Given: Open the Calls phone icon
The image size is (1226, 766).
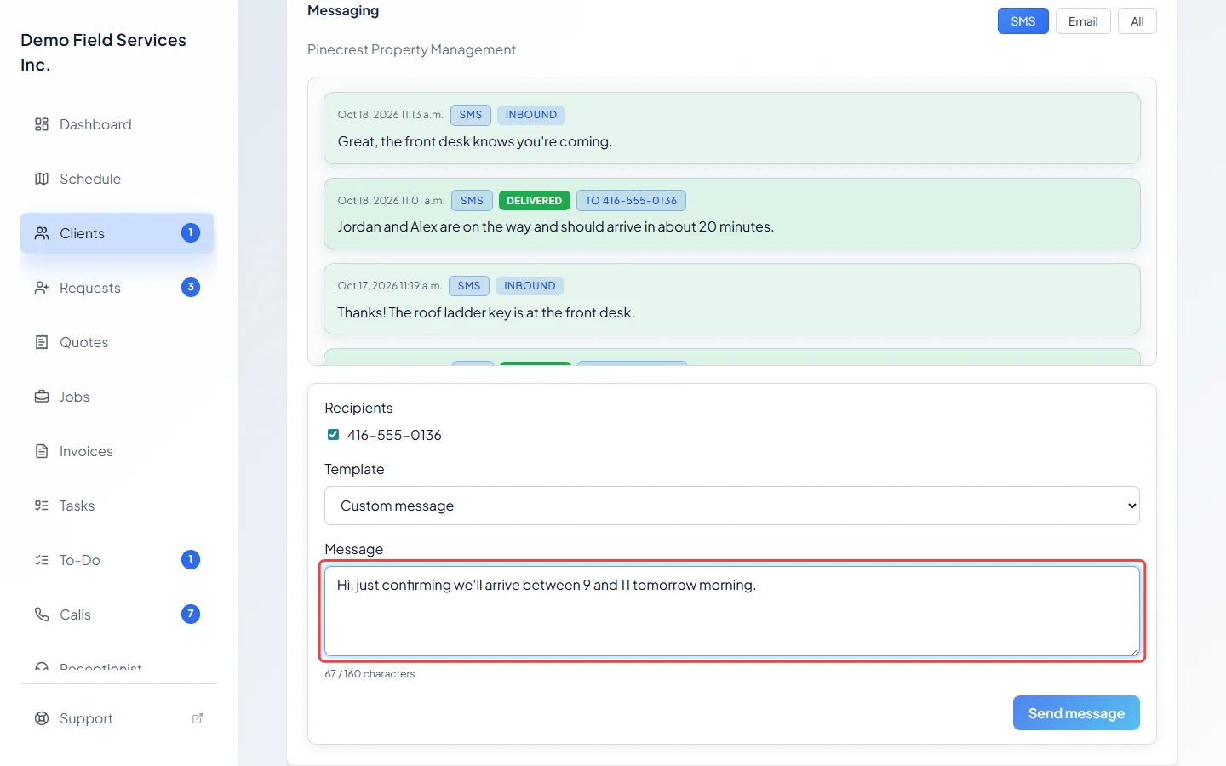Looking at the screenshot, I should click(x=42, y=615).
